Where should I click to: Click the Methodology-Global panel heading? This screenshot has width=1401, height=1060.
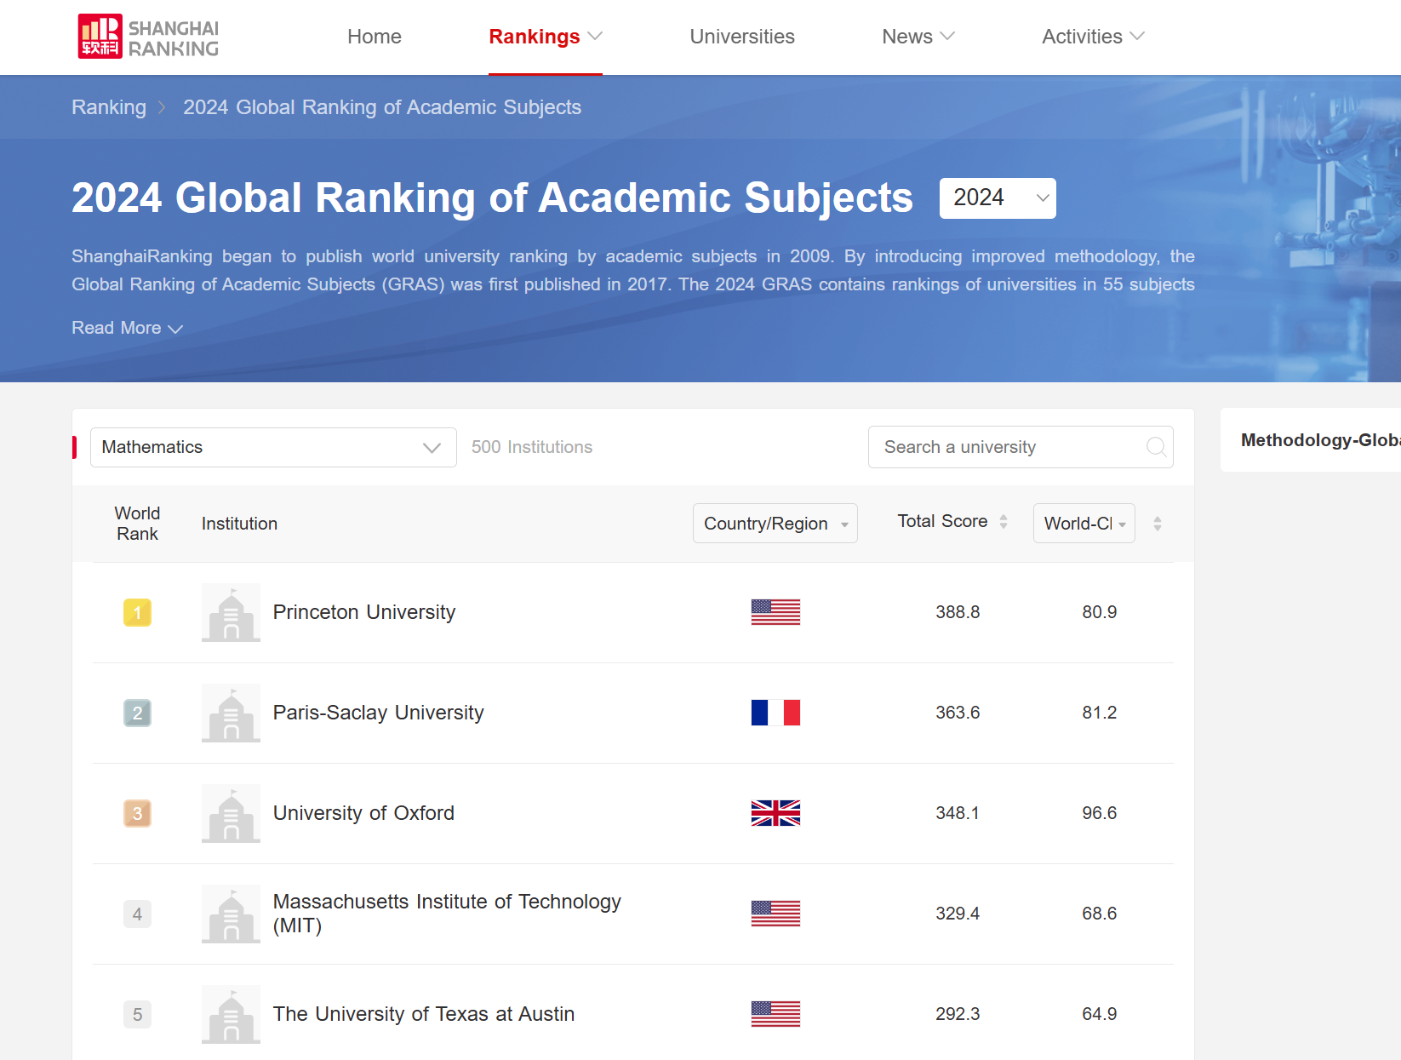[1320, 440]
